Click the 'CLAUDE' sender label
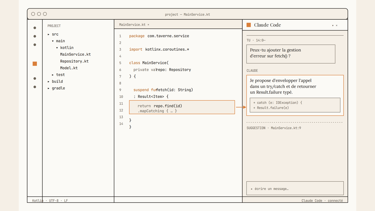375x211 pixels. coord(252,71)
